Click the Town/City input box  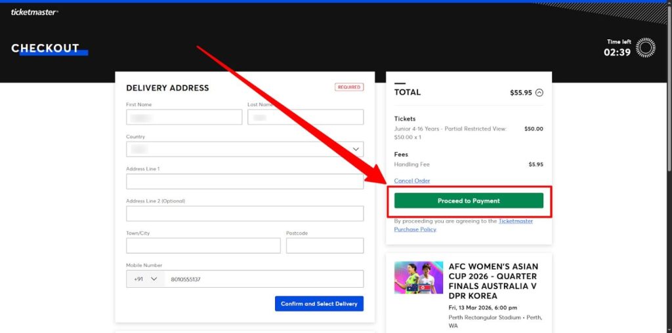coord(203,246)
